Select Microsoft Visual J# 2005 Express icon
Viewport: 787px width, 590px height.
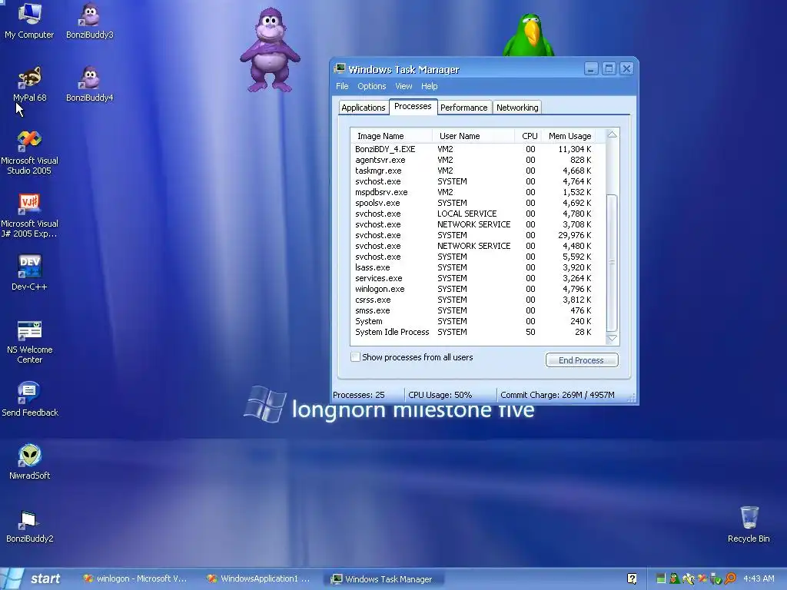click(30, 215)
